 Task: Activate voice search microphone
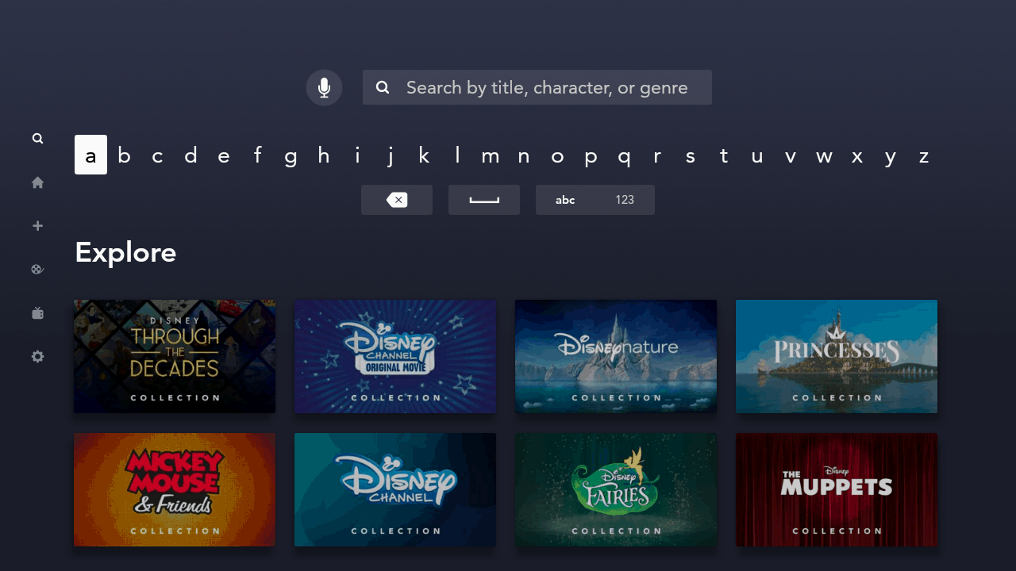point(324,87)
